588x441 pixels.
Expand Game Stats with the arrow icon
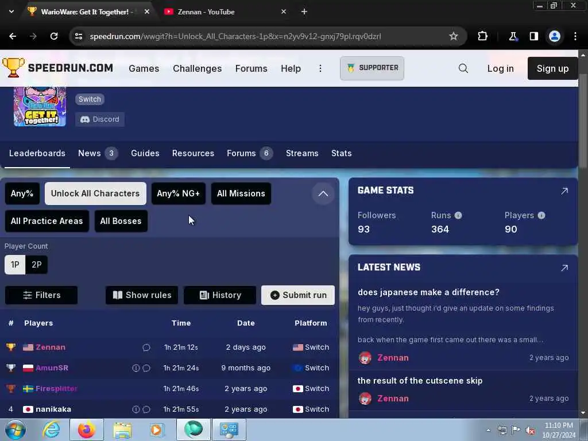pos(564,191)
